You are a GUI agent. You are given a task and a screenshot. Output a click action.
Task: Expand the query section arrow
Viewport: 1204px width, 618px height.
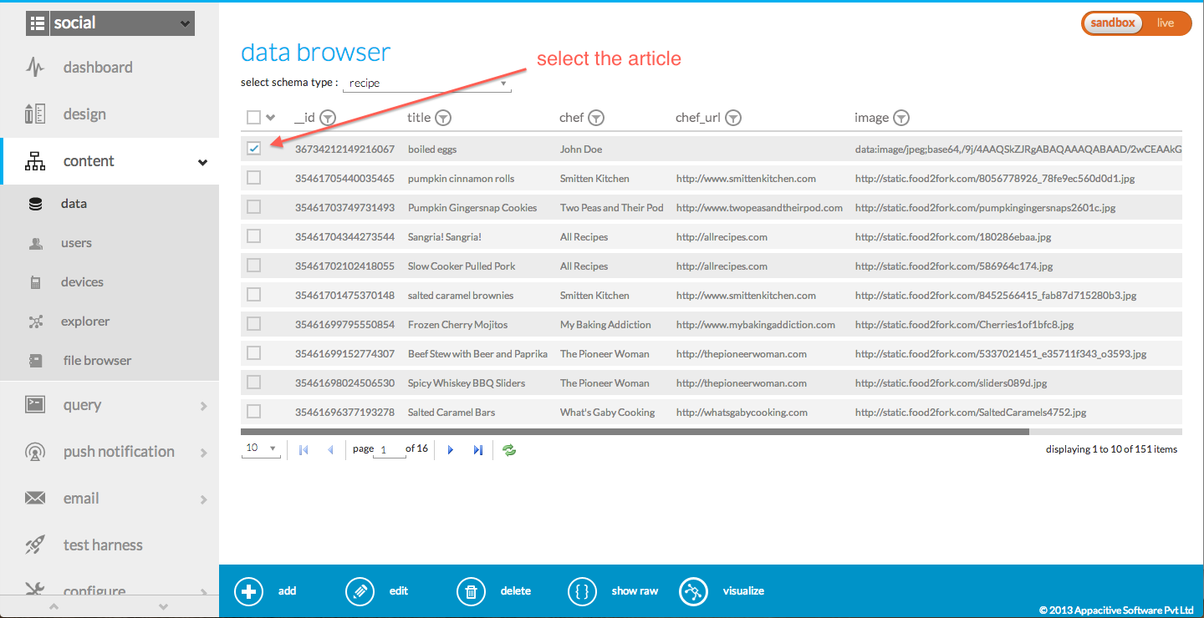(x=204, y=406)
